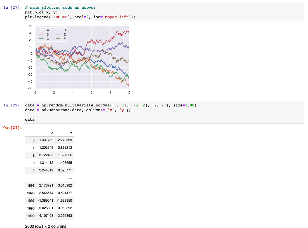
Task: Click the x column header in the table
Action: pos(52,132)
